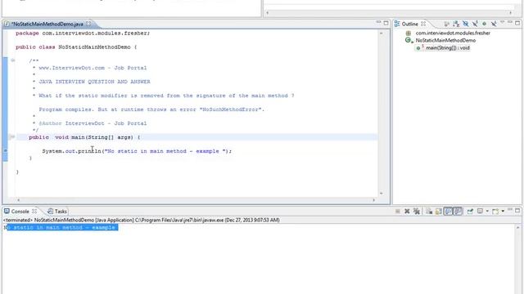Close the NoStaticMainMethodDemo.java editor tab

(x=88, y=24)
